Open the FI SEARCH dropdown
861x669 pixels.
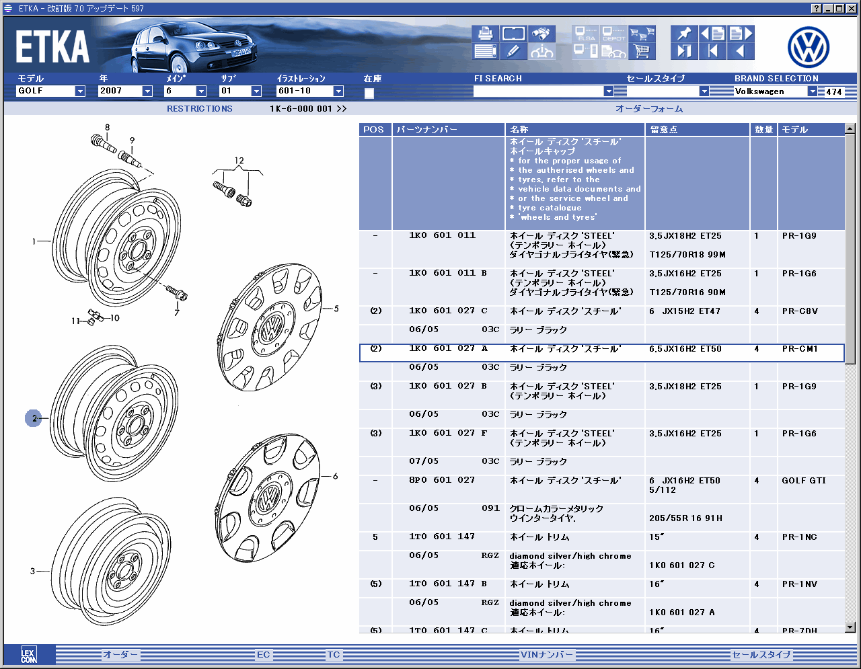coord(609,91)
